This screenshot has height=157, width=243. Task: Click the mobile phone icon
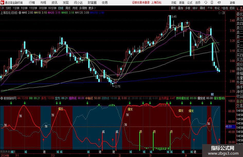tap(212, 3)
